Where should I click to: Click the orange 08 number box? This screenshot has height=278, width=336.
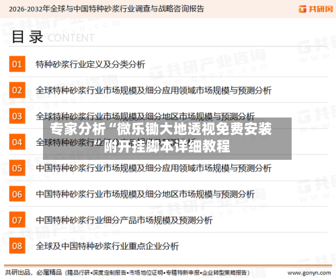pos(17,246)
